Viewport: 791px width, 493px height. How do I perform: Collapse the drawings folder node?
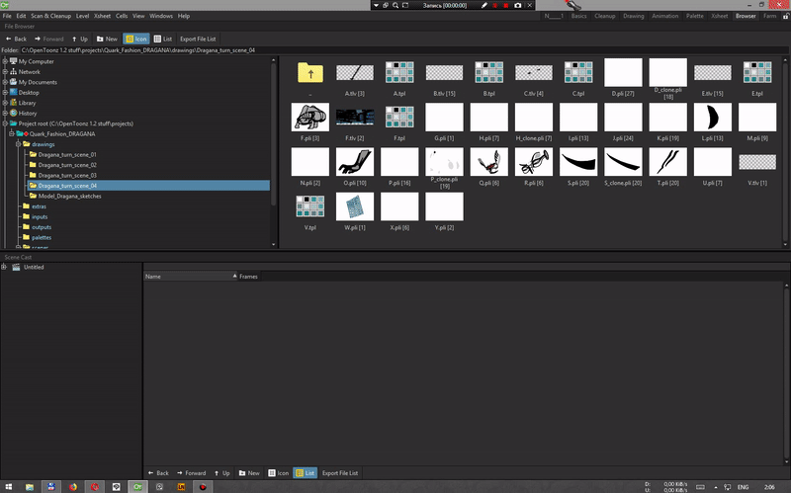point(18,144)
